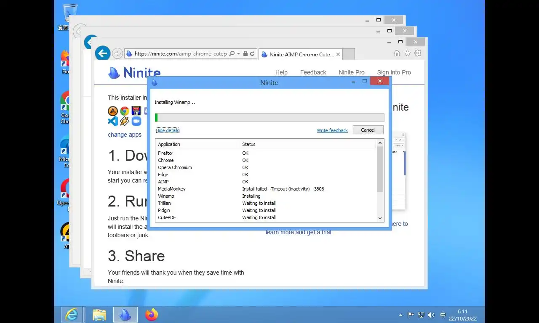Click the Install failed - Timeout status text
This screenshot has width=539, height=323.
pos(283,189)
